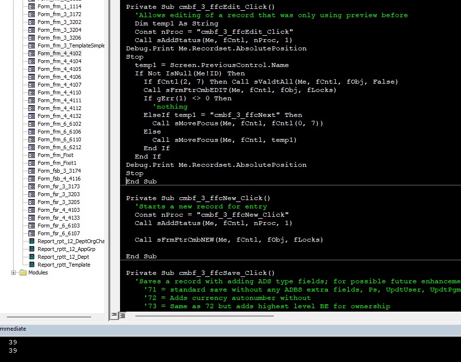Click the first 39 in Immediate window
Image resolution: width=461 pixels, height=362 pixels.
tap(13, 342)
